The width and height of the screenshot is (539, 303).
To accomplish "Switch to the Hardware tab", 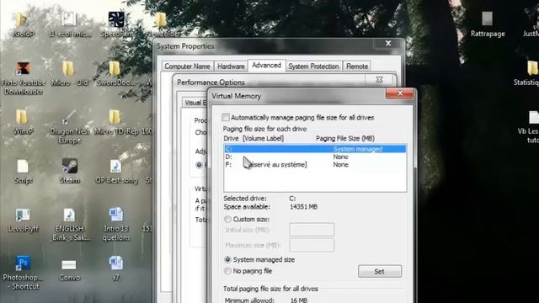I will [231, 66].
